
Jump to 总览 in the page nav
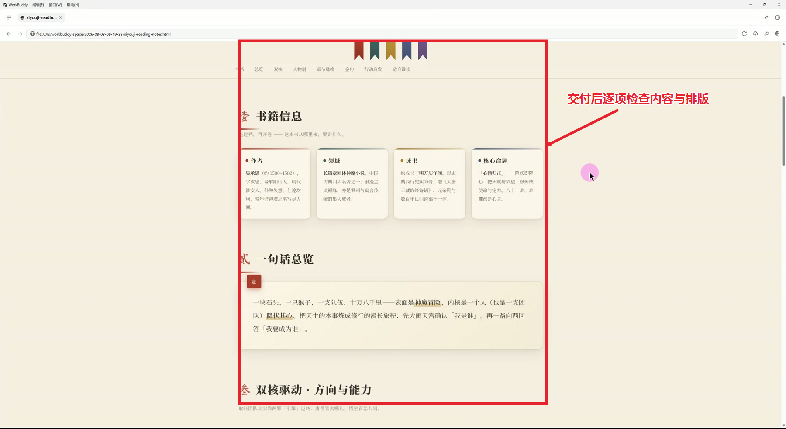(259, 69)
